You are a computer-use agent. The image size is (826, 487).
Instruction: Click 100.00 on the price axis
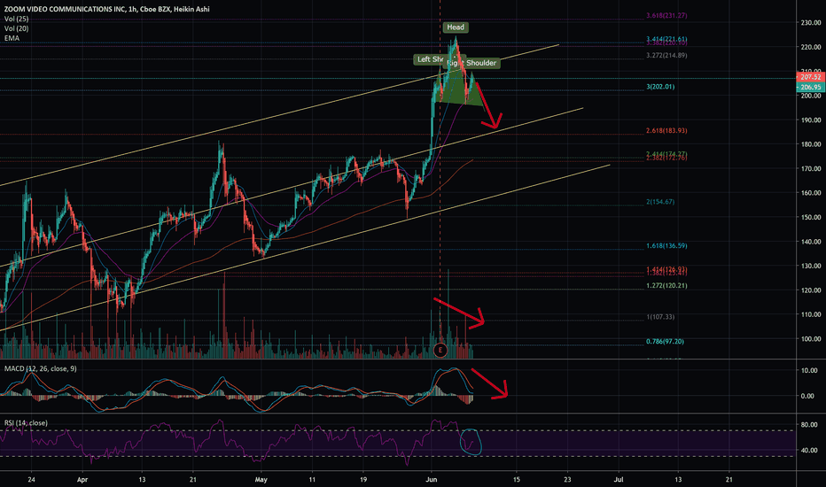[x=811, y=339]
